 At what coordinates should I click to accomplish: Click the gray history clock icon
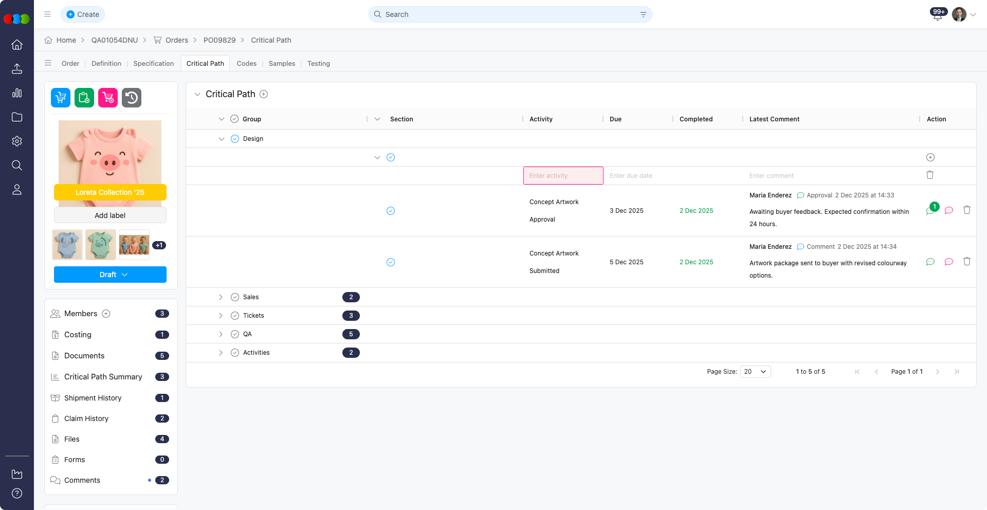pos(132,98)
